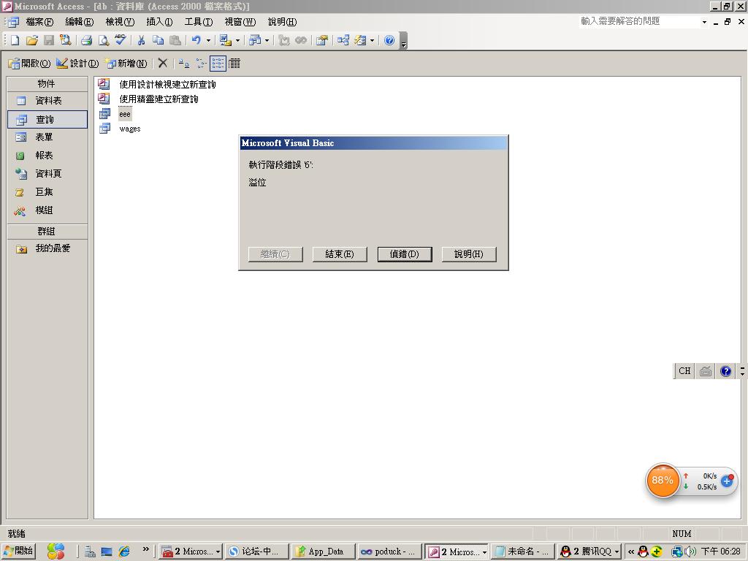Click the volume speaker tray icon
748x561 pixels.
click(690, 552)
